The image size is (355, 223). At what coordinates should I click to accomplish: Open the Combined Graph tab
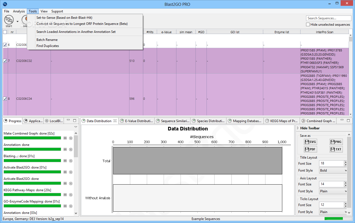coord(319,121)
